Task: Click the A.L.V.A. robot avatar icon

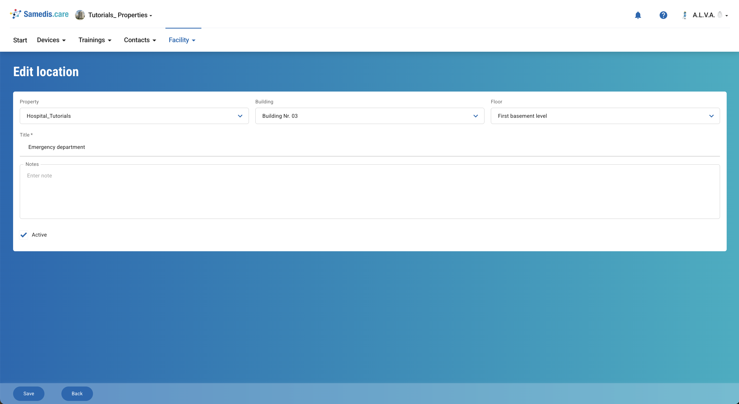Action: 685,15
